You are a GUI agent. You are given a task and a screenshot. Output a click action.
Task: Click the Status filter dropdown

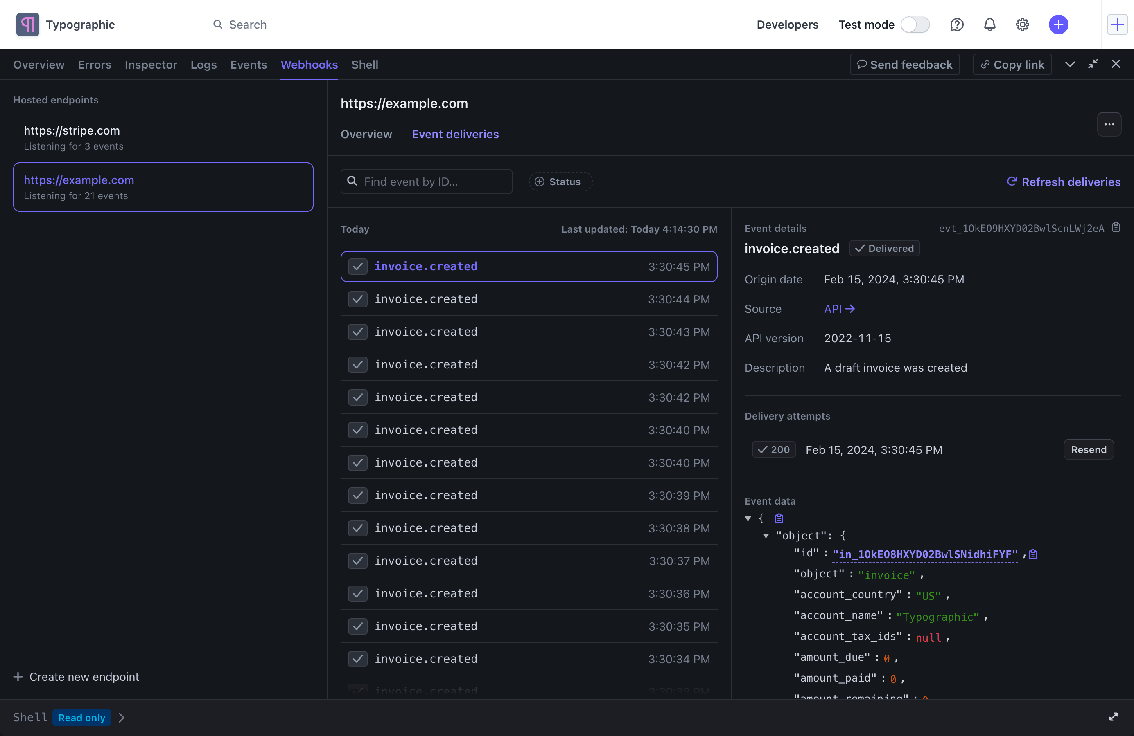[558, 181]
